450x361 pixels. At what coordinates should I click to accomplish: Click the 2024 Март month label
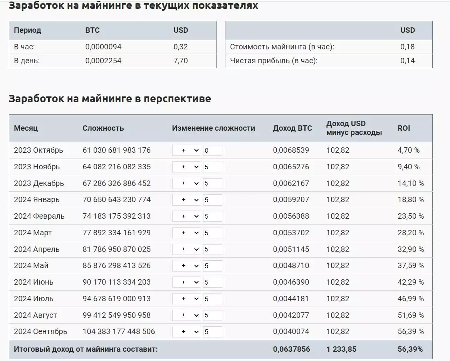click(x=33, y=233)
